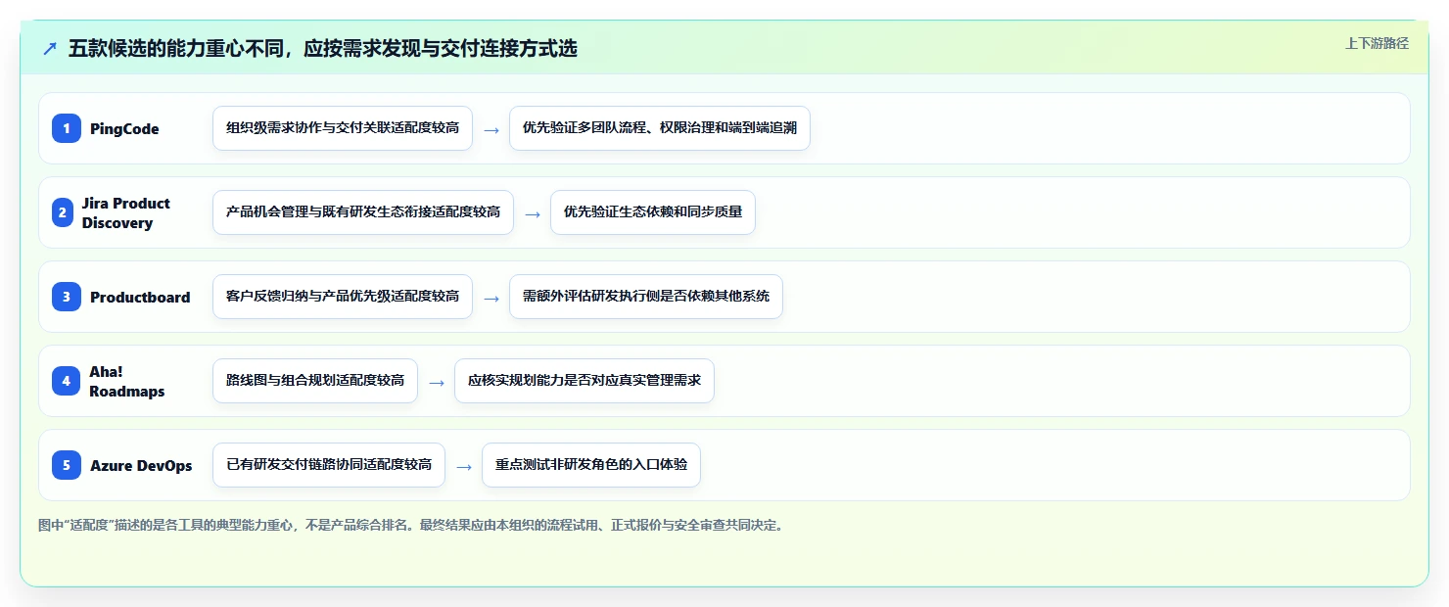The height and width of the screenshot is (607, 1449).
Task: Click the number 5 badge for Azure DevOps
Action: (x=67, y=465)
